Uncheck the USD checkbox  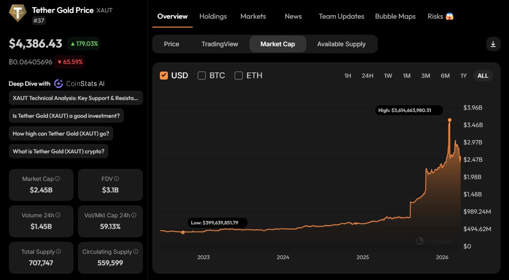click(x=164, y=76)
